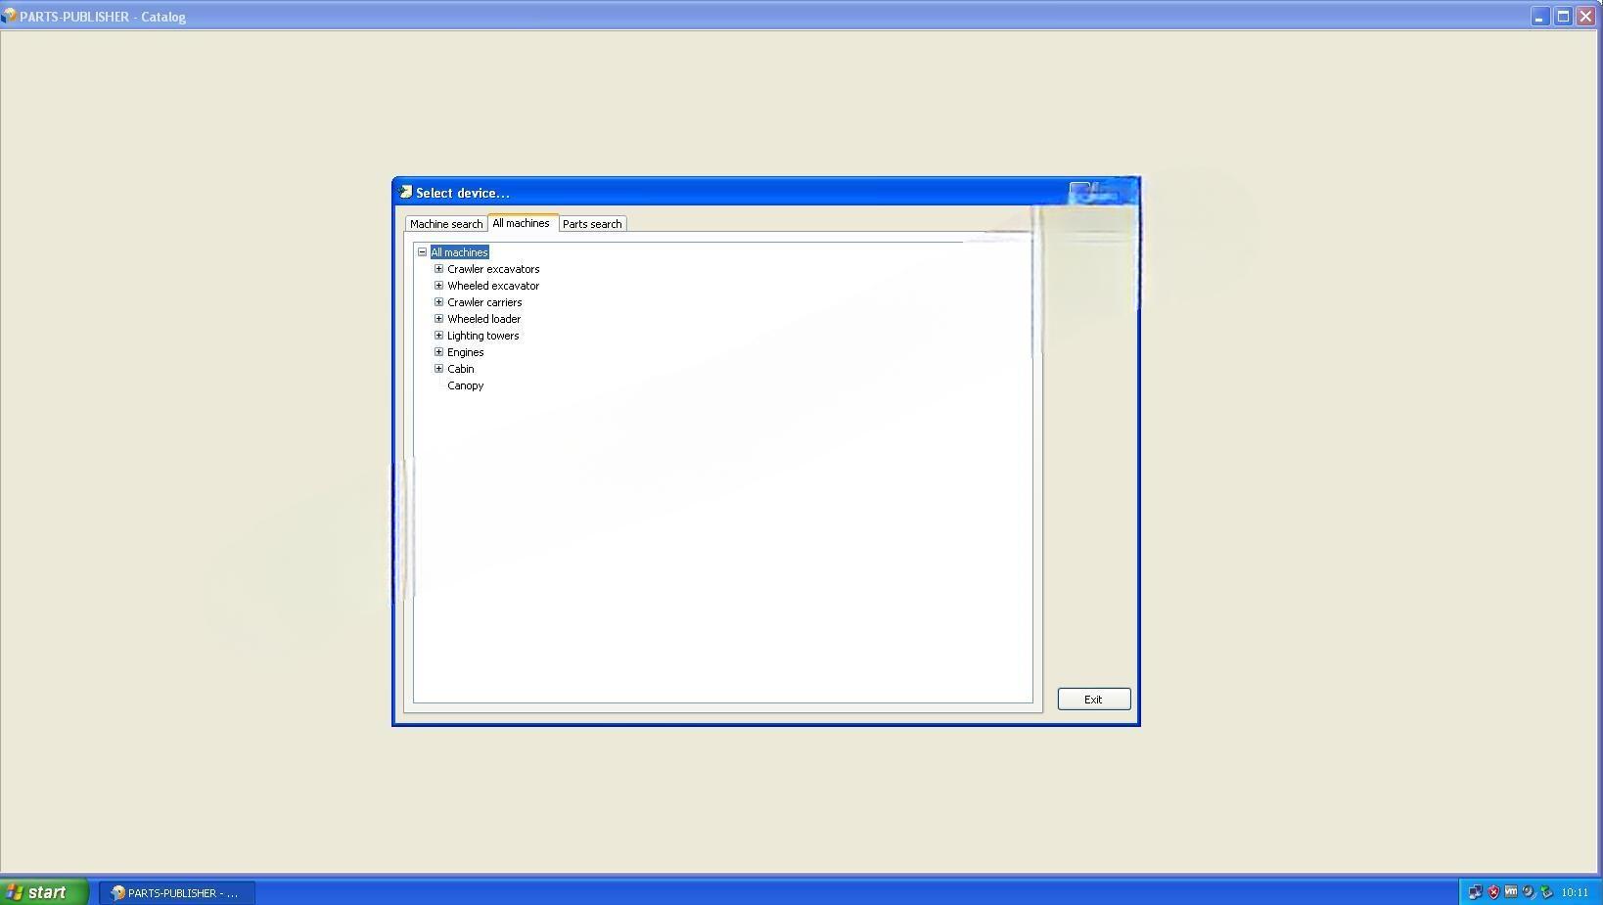Open the Parts search tab

(x=591, y=224)
